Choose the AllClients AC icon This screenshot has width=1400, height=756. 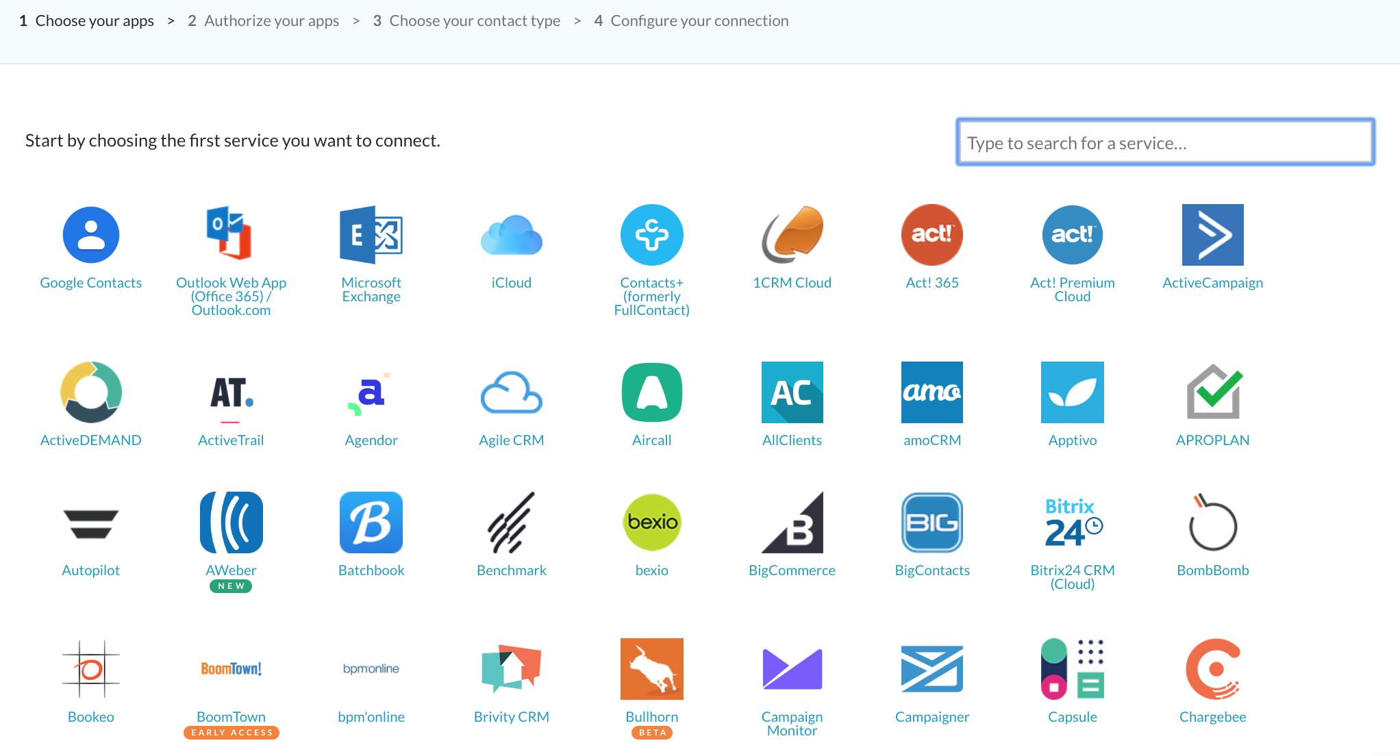pos(792,392)
